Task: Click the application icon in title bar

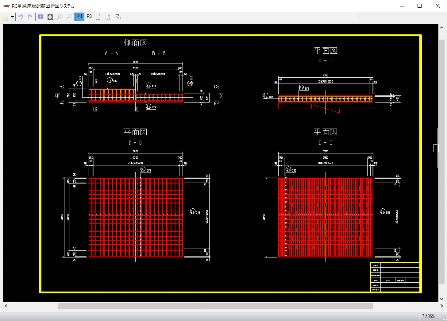Action: (6, 6)
